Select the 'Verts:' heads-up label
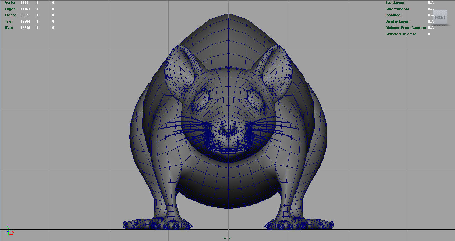455x241 pixels. click(x=10, y=3)
